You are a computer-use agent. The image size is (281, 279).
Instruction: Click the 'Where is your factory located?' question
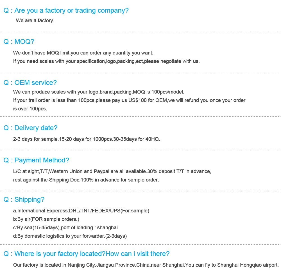86,254
